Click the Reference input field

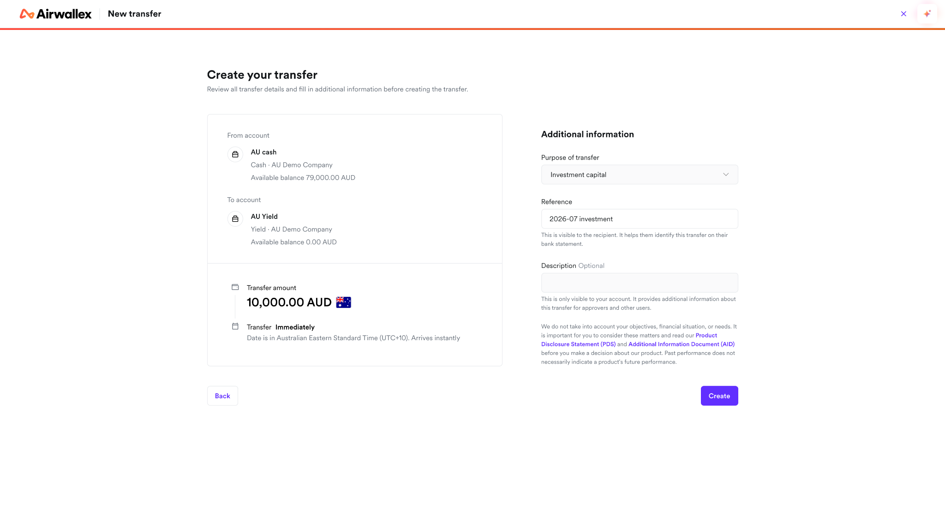coord(640,219)
